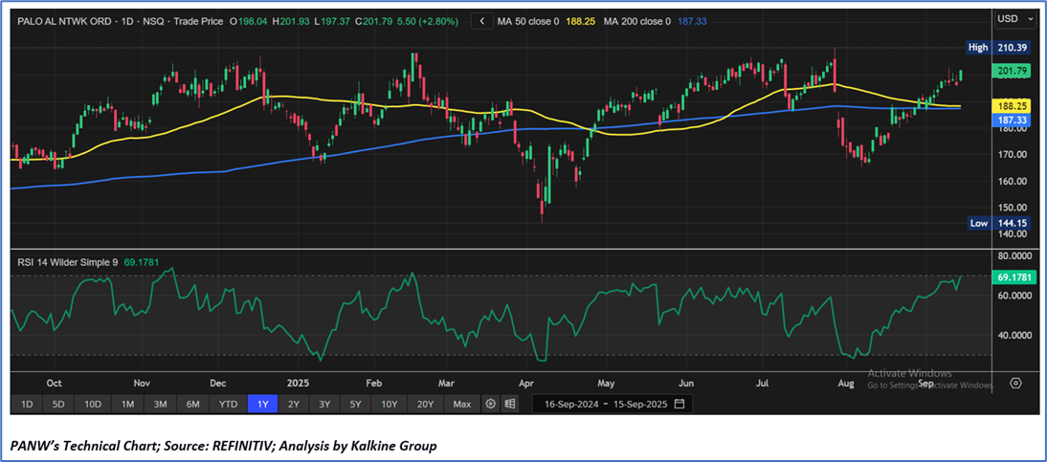Select the 1D time range

click(28, 404)
